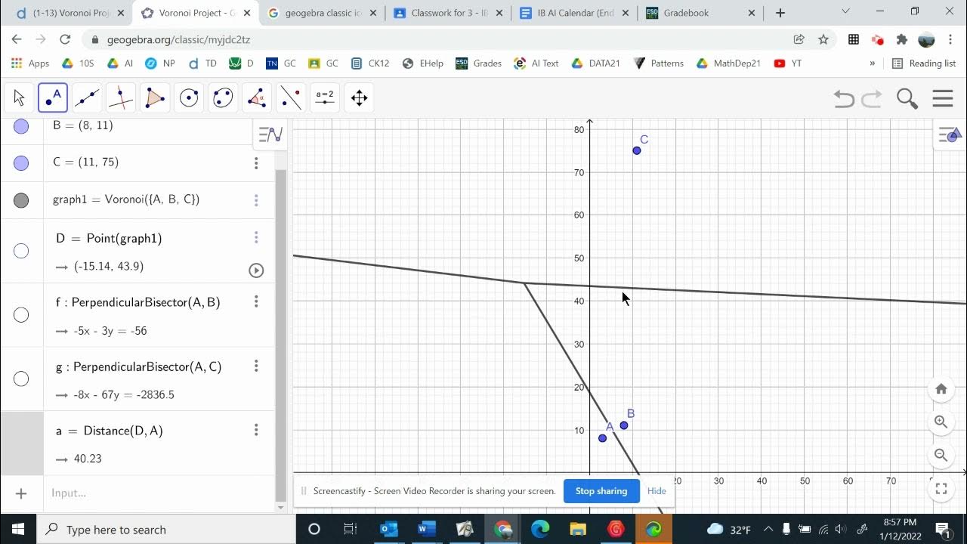Add a new algebra input row
Screen dimensions: 967x544
click(x=21, y=493)
